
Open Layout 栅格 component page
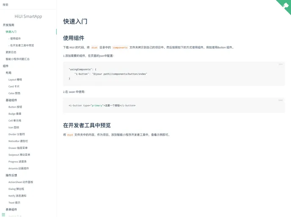pyautogui.click(x=15, y=80)
